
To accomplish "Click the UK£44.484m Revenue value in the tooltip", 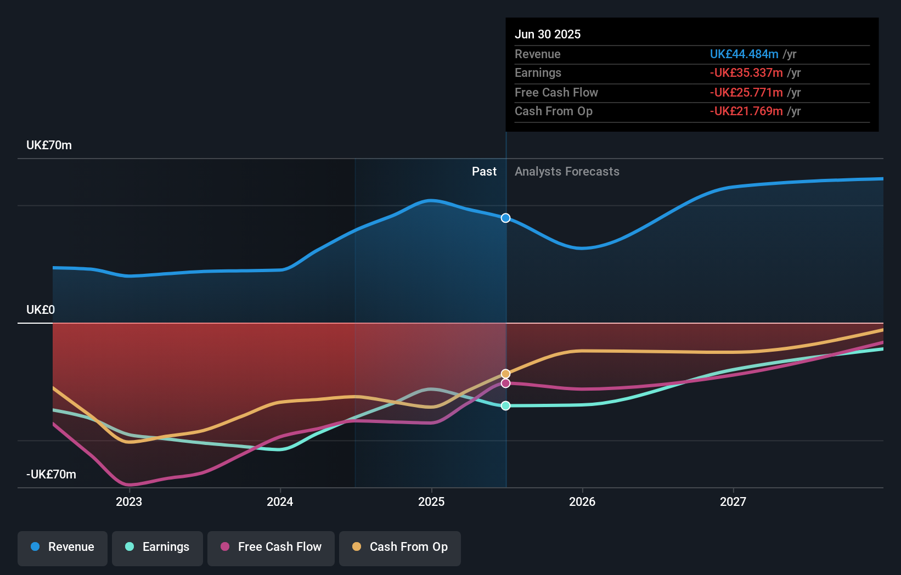I will (745, 54).
